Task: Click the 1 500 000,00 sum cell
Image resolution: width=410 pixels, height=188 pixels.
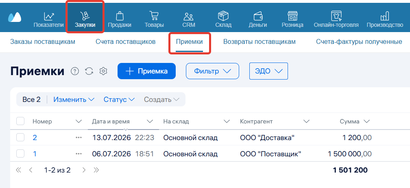Action: click(350, 154)
